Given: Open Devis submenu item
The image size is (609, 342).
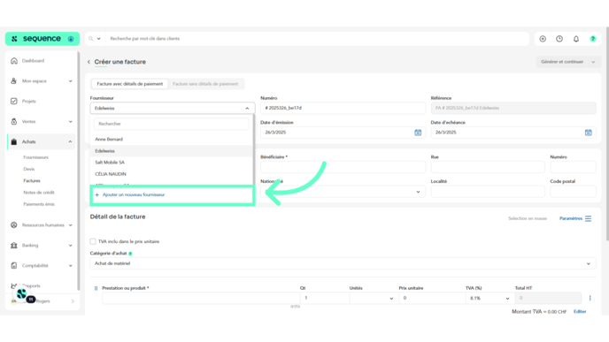Looking at the screenshot, I should [x=28, y=169].
